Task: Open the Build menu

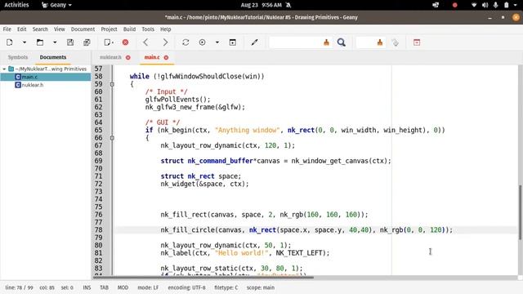Action: click(x=129, y=29)
